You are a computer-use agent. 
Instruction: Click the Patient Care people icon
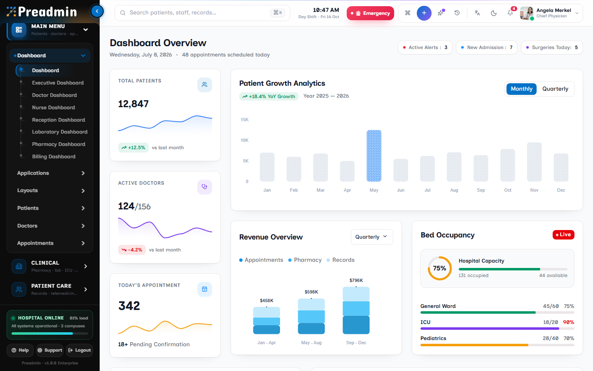click(x=19, y=289)
